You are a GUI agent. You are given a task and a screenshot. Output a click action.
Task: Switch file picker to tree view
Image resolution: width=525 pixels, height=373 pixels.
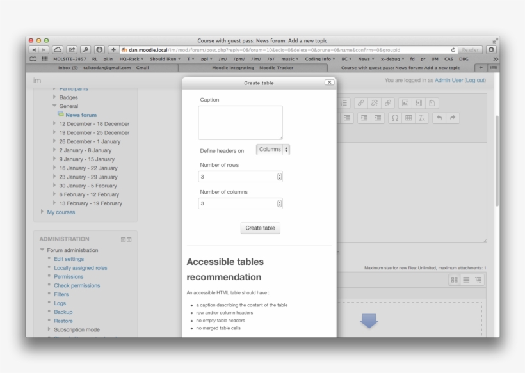[x=478, y=280]
